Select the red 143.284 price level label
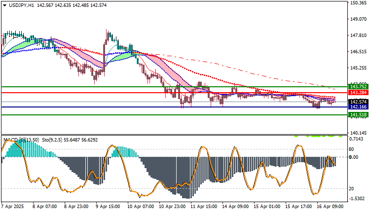The image size is (370, 212). [x=358, y=93]
